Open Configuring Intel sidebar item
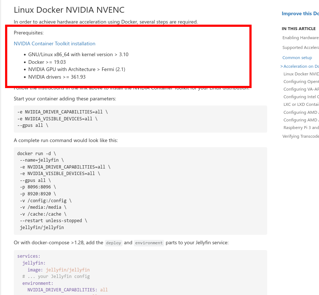This screenshot has height=295, width=319. [301, 97]
